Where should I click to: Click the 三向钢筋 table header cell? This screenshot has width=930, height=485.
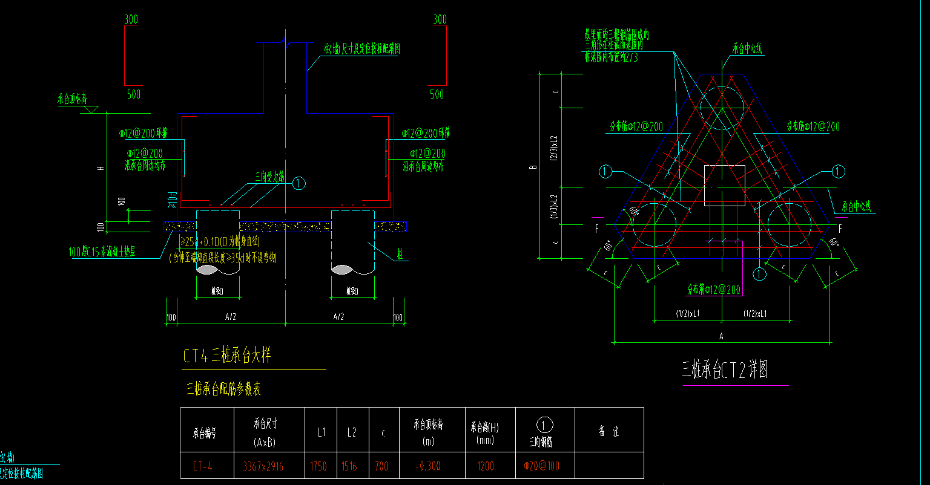pyautogui.click(x=545, y=430)
